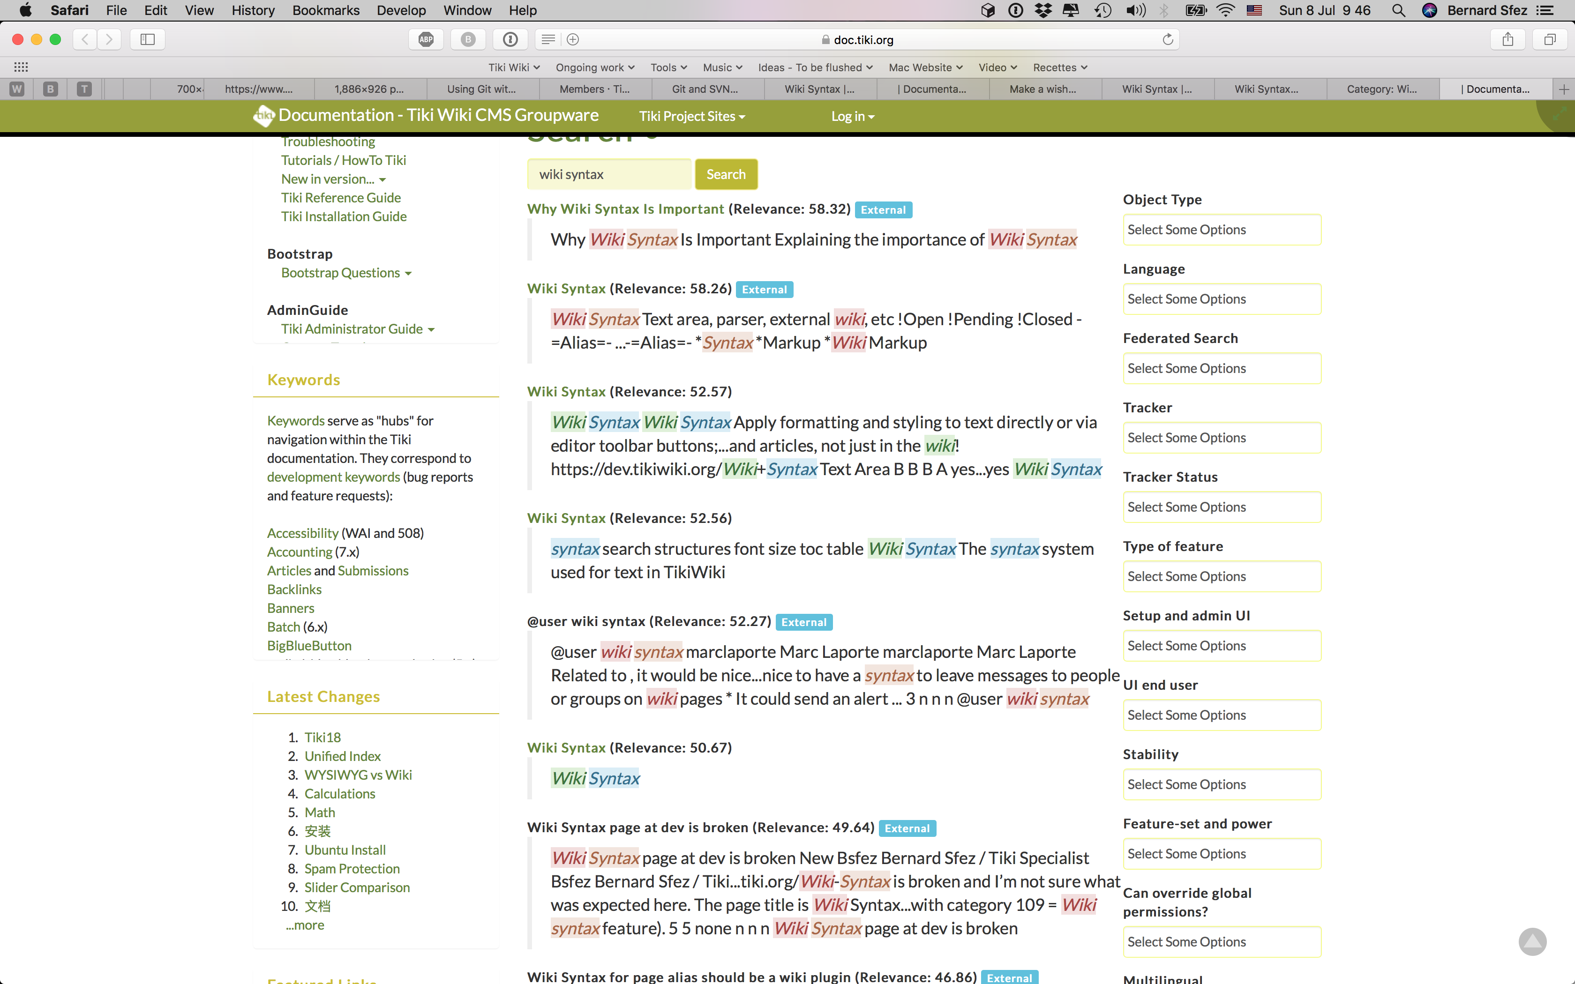Screen dimensions: 1575x984
Task: Click the Tiki logo in header
Action: tap(264, 116)
